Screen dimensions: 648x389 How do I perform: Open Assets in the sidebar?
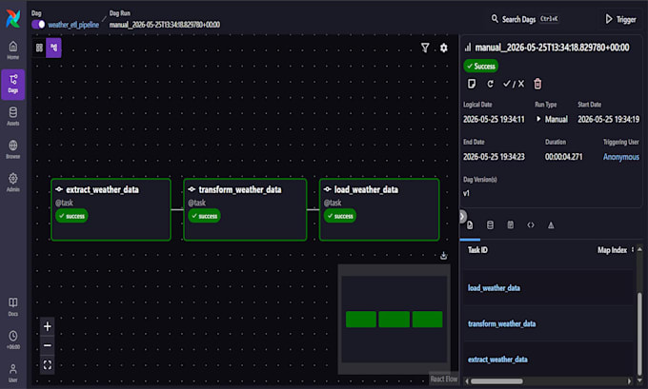pos(13,116)
